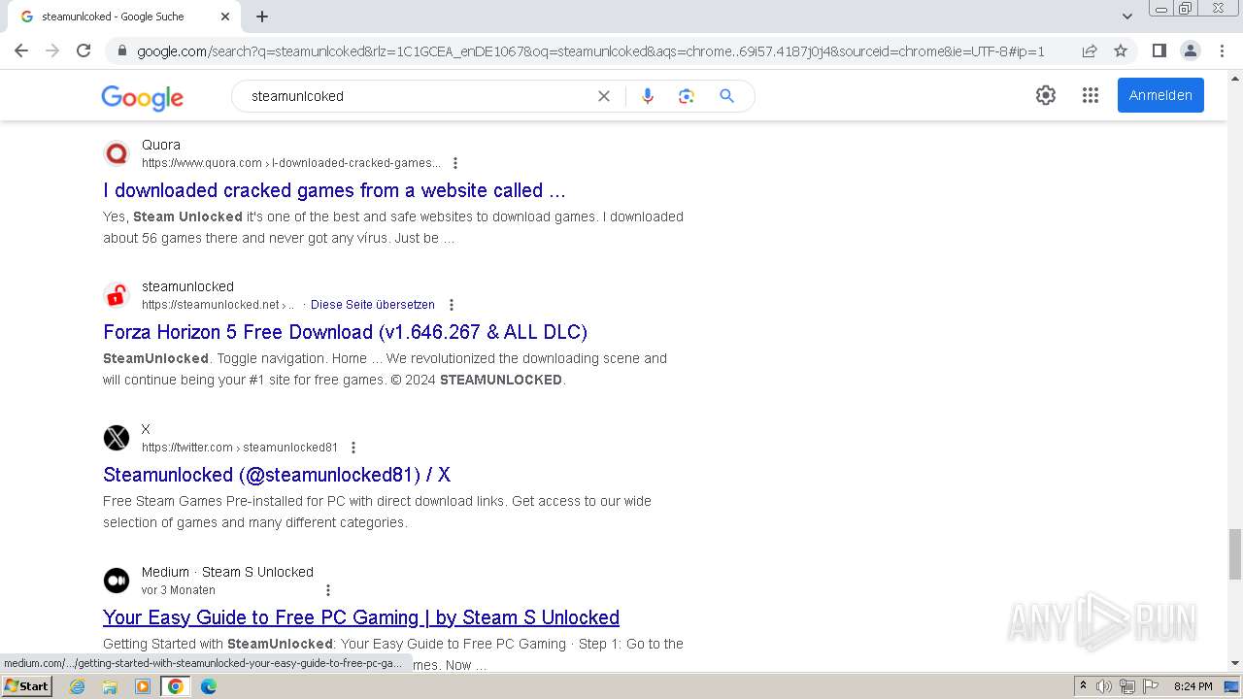Screen dimensions: 1243x699
Task: Open options for the Quora result
Action: tap(455, 163)
